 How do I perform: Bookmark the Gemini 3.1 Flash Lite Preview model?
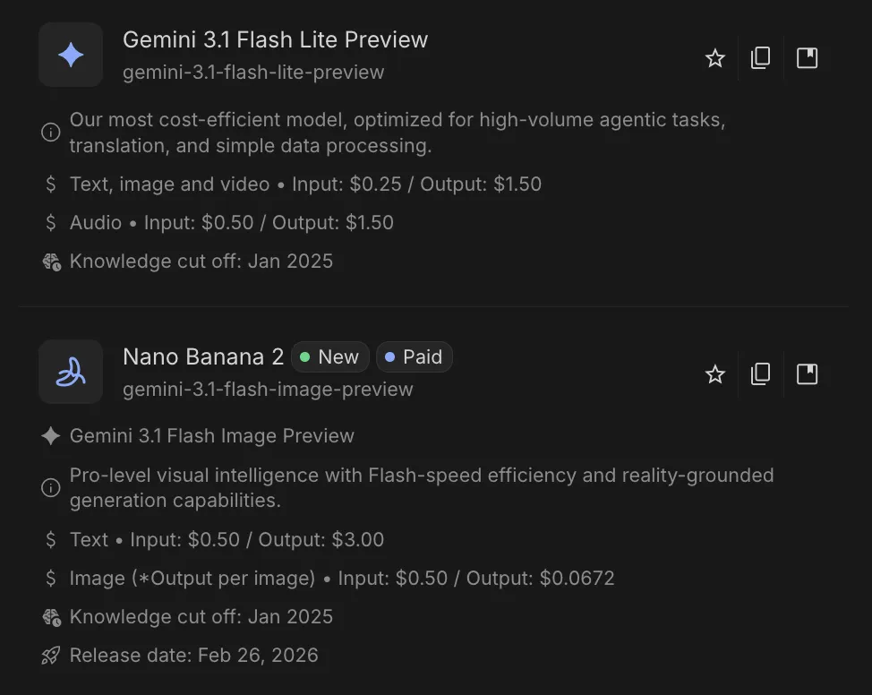[807, 57]
